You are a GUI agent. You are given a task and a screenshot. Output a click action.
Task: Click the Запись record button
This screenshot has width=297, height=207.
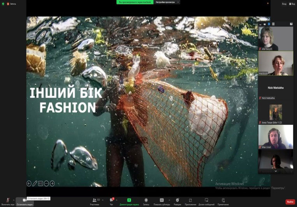(146, 202)
